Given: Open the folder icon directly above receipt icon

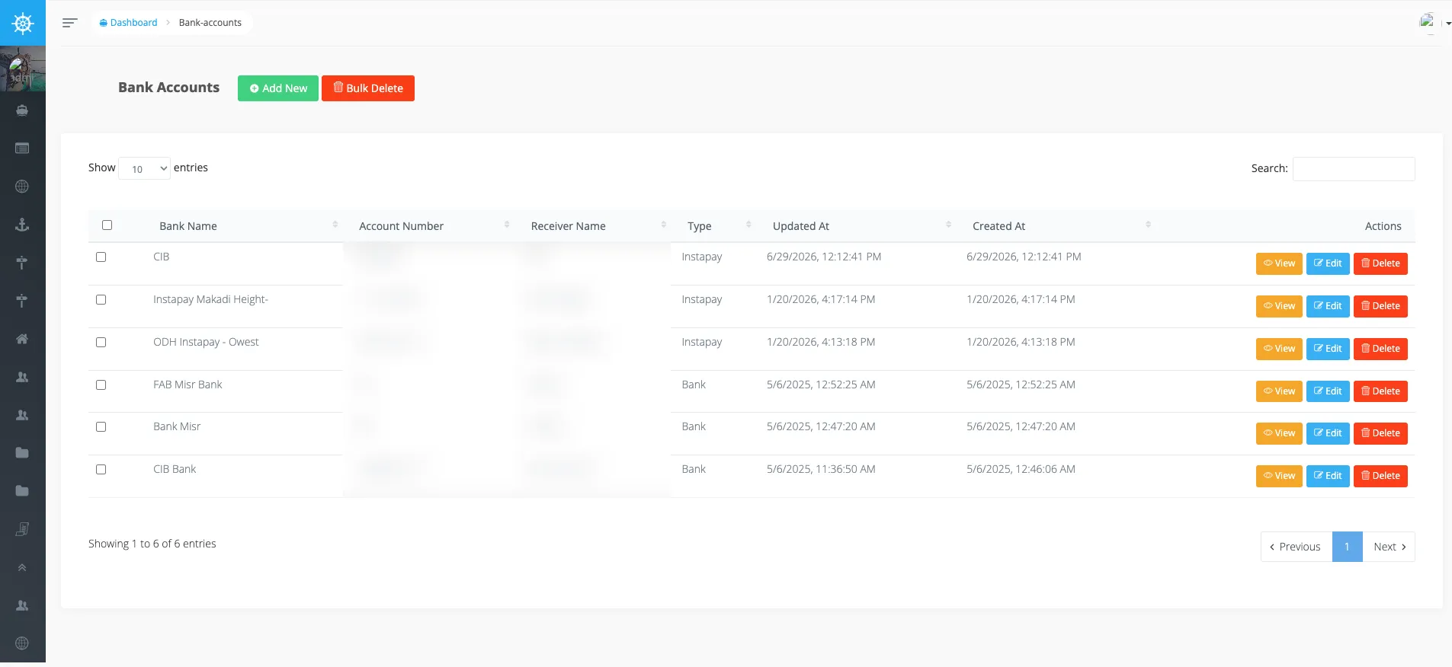Looking at the screenshot, I should (x=22, y=491).
